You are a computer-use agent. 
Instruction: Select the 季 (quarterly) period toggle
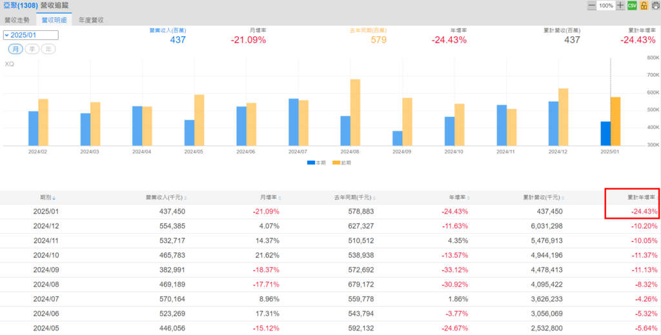point(32,49)
